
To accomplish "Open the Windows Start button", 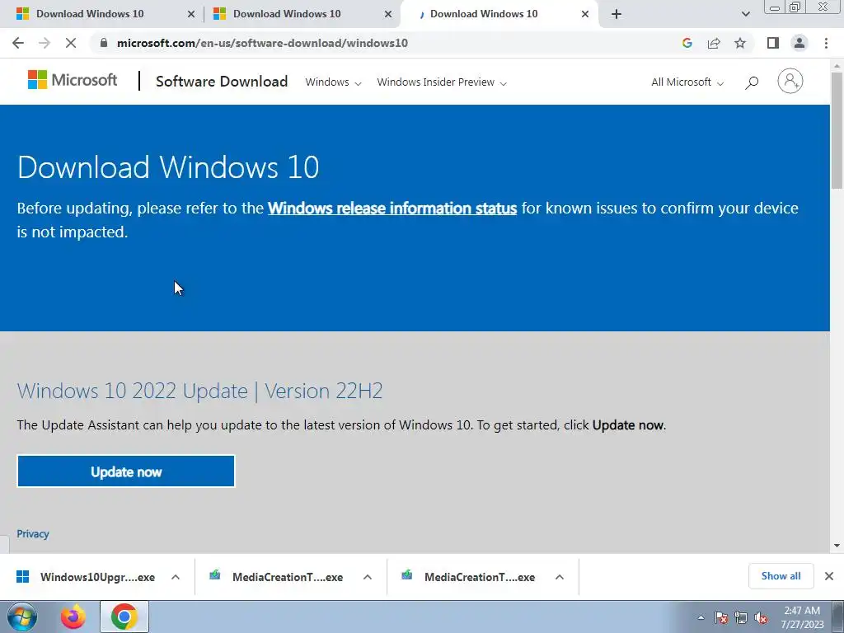I will pos(22,617).
